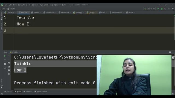
Task: Open Run panel settings gear
Action: (170, 52)
